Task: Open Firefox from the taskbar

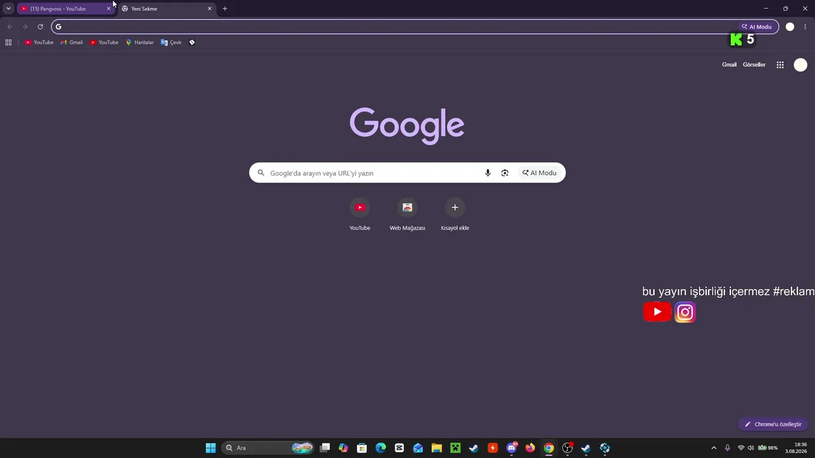Action: click(x=530, y=448)
